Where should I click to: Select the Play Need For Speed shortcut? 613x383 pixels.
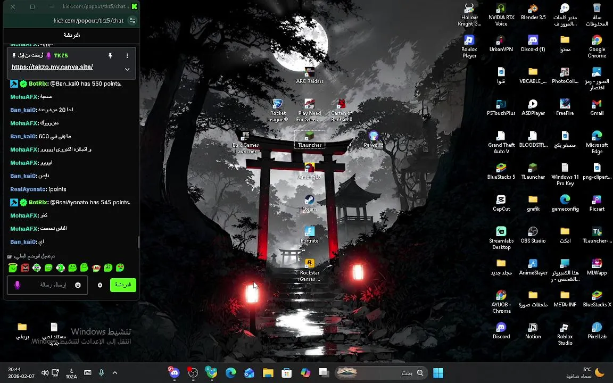click(309, 110)
